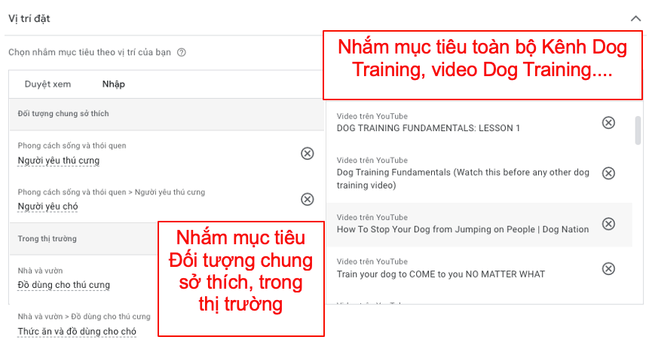Remove Người yêu chó audience
The image size is (652, 346).
point(308,199)
